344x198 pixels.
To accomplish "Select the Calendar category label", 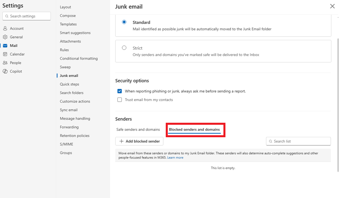I will [17, 54].
